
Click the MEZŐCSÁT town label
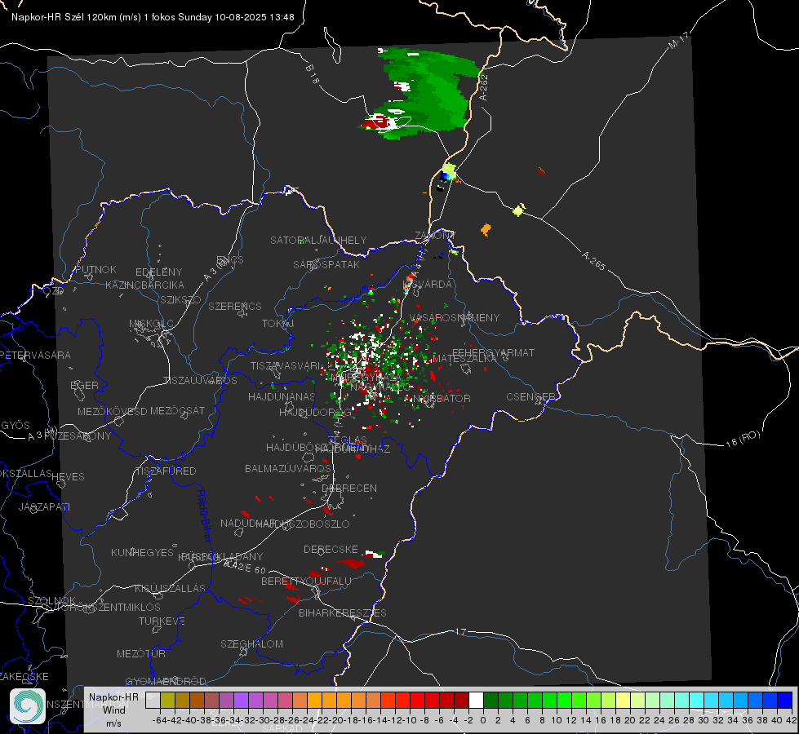coord(177,410)
